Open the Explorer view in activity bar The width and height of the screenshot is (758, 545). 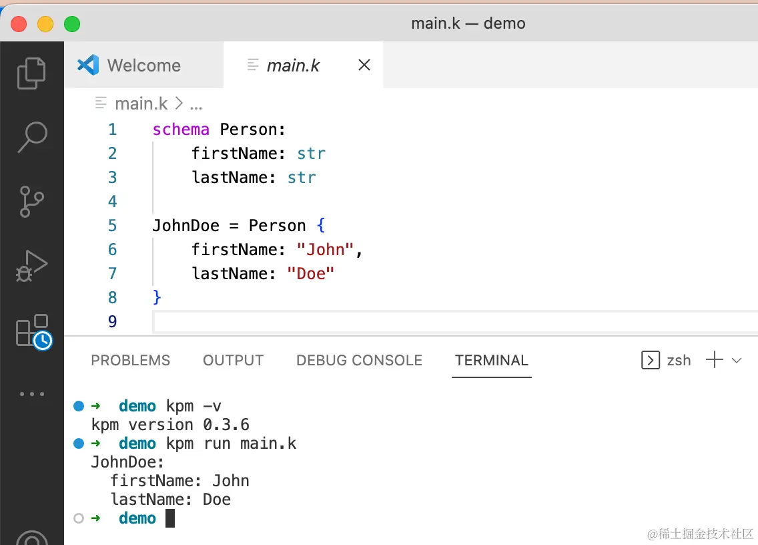pos(31,73)
